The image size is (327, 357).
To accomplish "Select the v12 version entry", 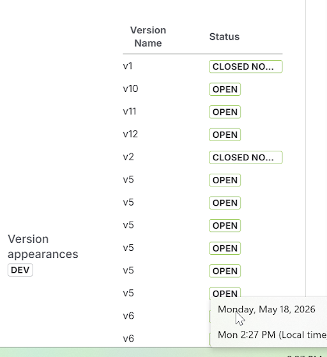I will 130,134.
